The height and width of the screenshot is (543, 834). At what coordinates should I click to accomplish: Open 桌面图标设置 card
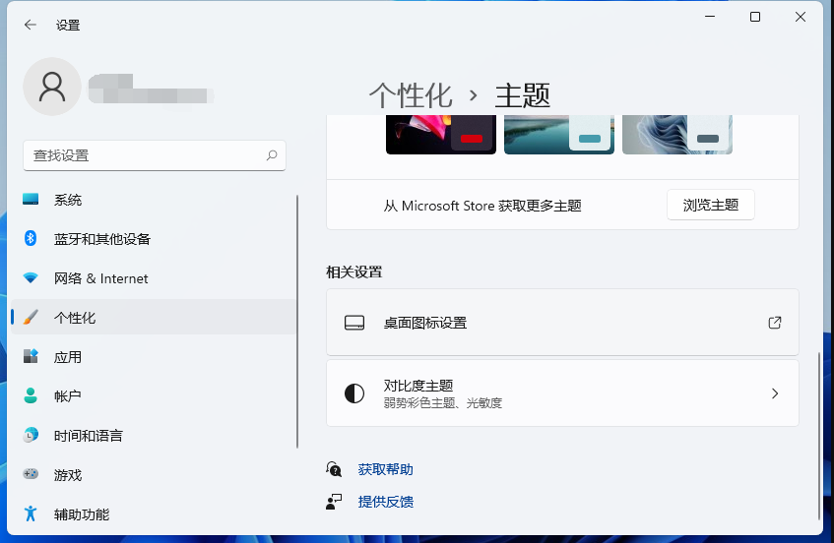tap(563, 323)
